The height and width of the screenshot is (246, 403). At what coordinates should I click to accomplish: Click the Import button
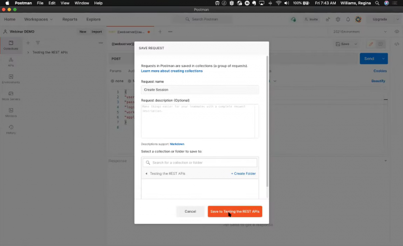coord(97,31)
